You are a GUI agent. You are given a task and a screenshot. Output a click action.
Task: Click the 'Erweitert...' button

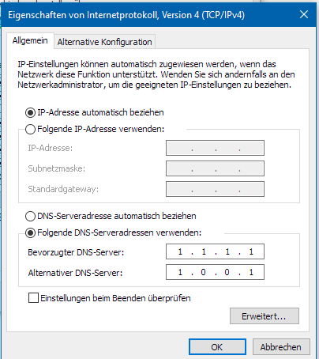click(265, 316)
